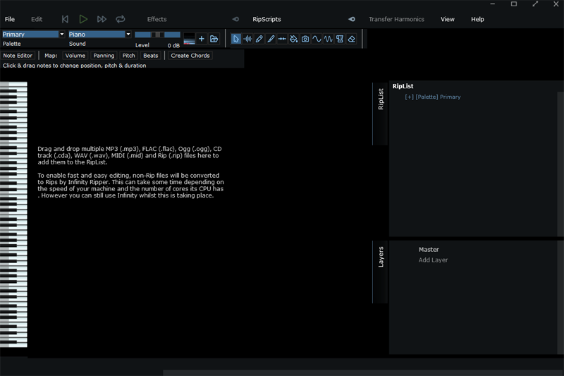Toggle the Volume map view
This screenshot has width=564, height=376.
pos(75,55)
